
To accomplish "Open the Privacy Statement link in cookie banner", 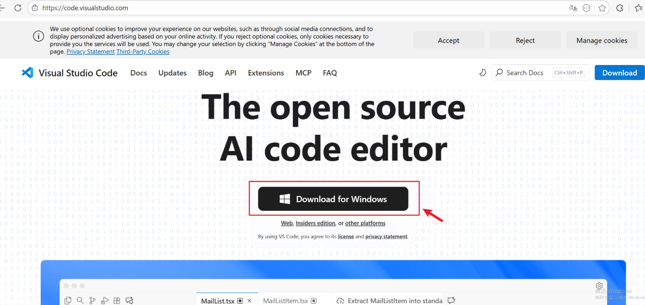I will pos(90,52).
